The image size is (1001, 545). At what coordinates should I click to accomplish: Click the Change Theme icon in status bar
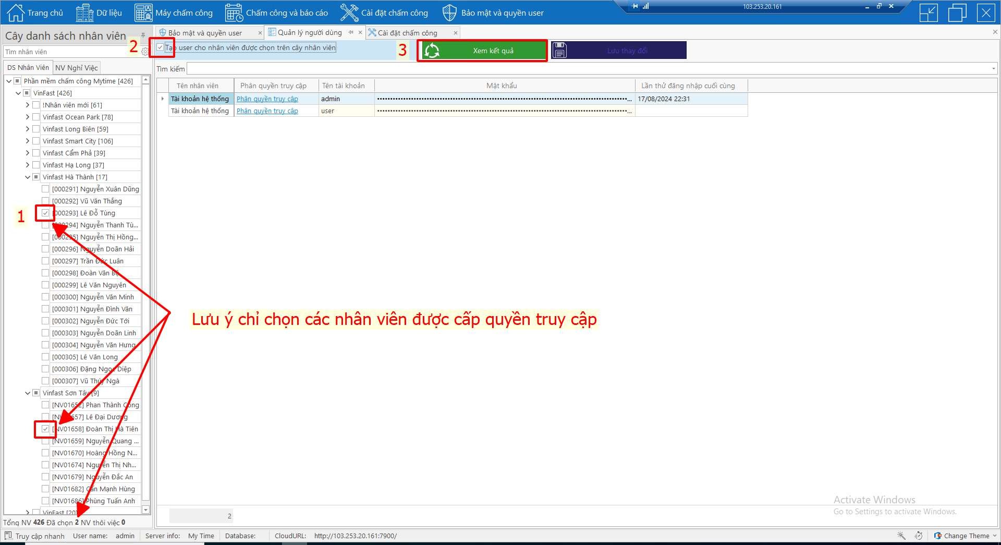[938, 536]
